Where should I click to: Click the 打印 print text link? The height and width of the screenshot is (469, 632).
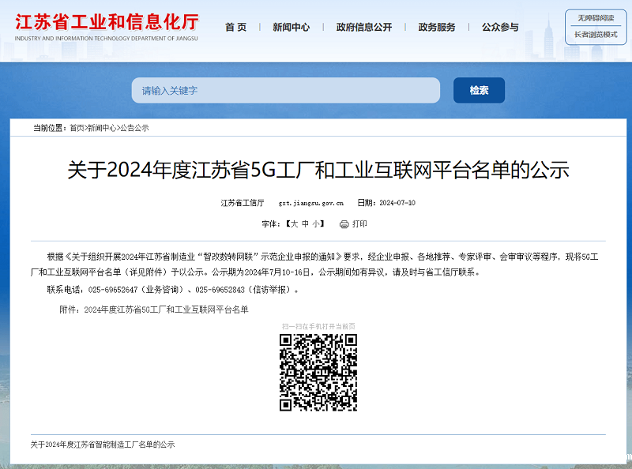pos(359,224)
